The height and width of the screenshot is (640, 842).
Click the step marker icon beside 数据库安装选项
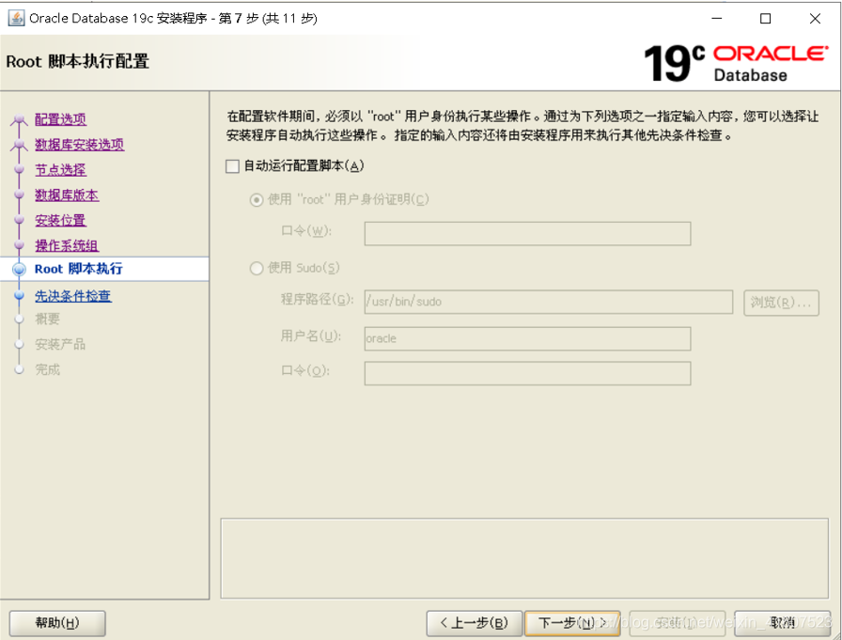pyautogui.click(x=20, y=145)
